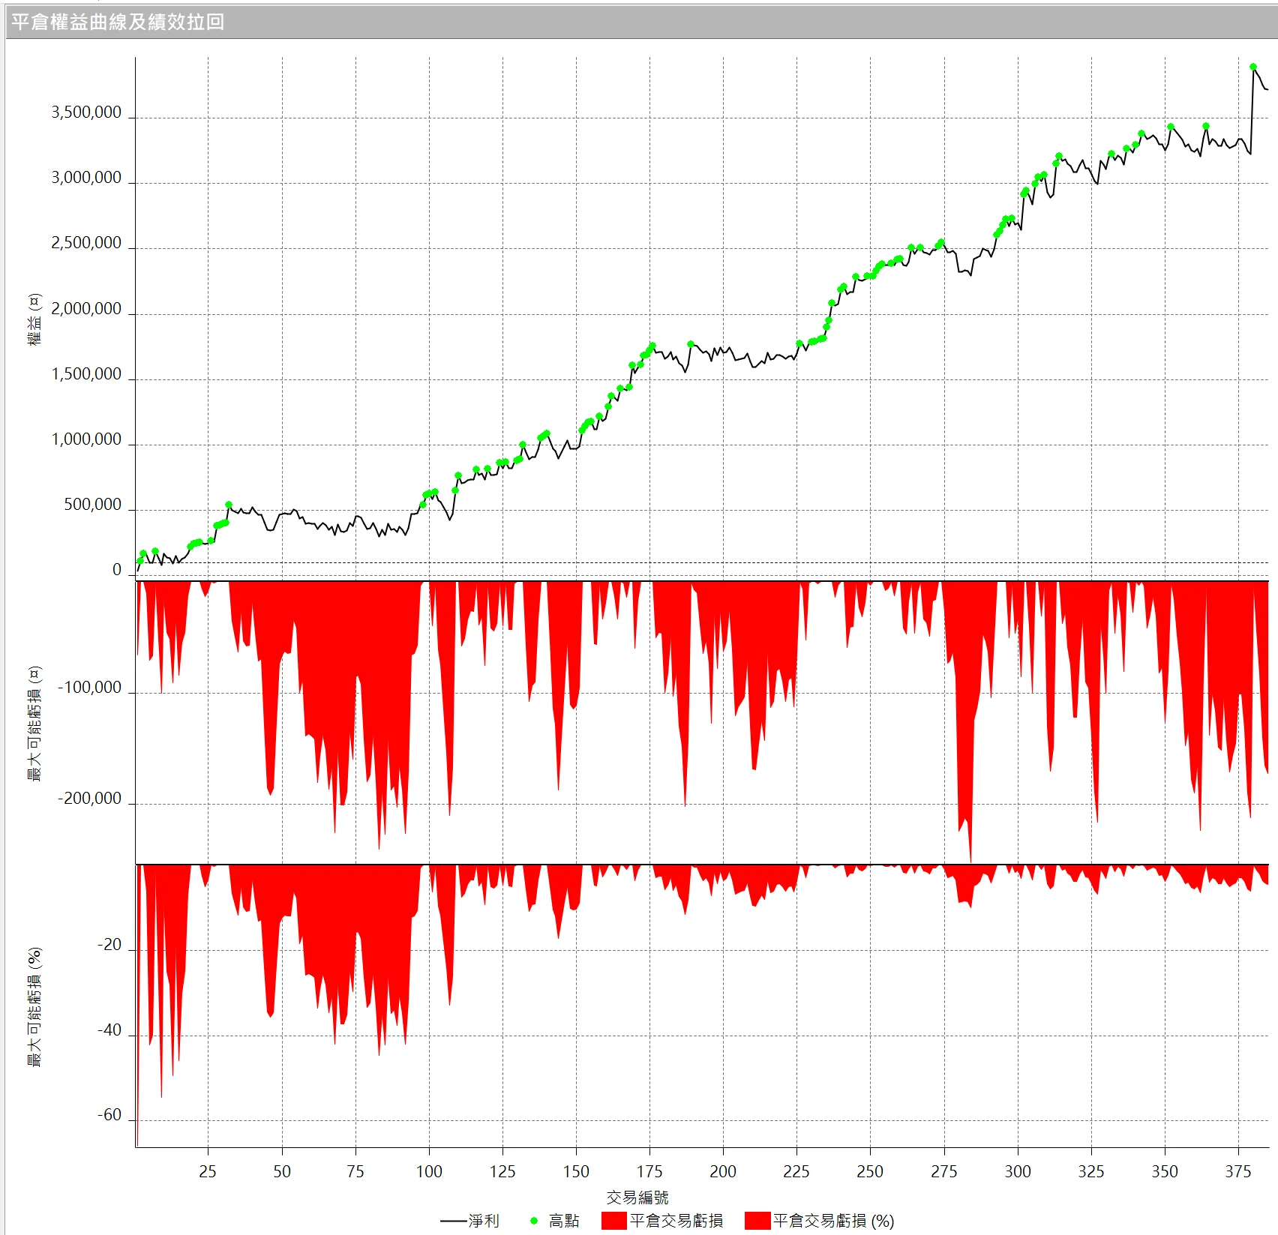Click the x-axis tick label 150

(x=576, y=1171)
